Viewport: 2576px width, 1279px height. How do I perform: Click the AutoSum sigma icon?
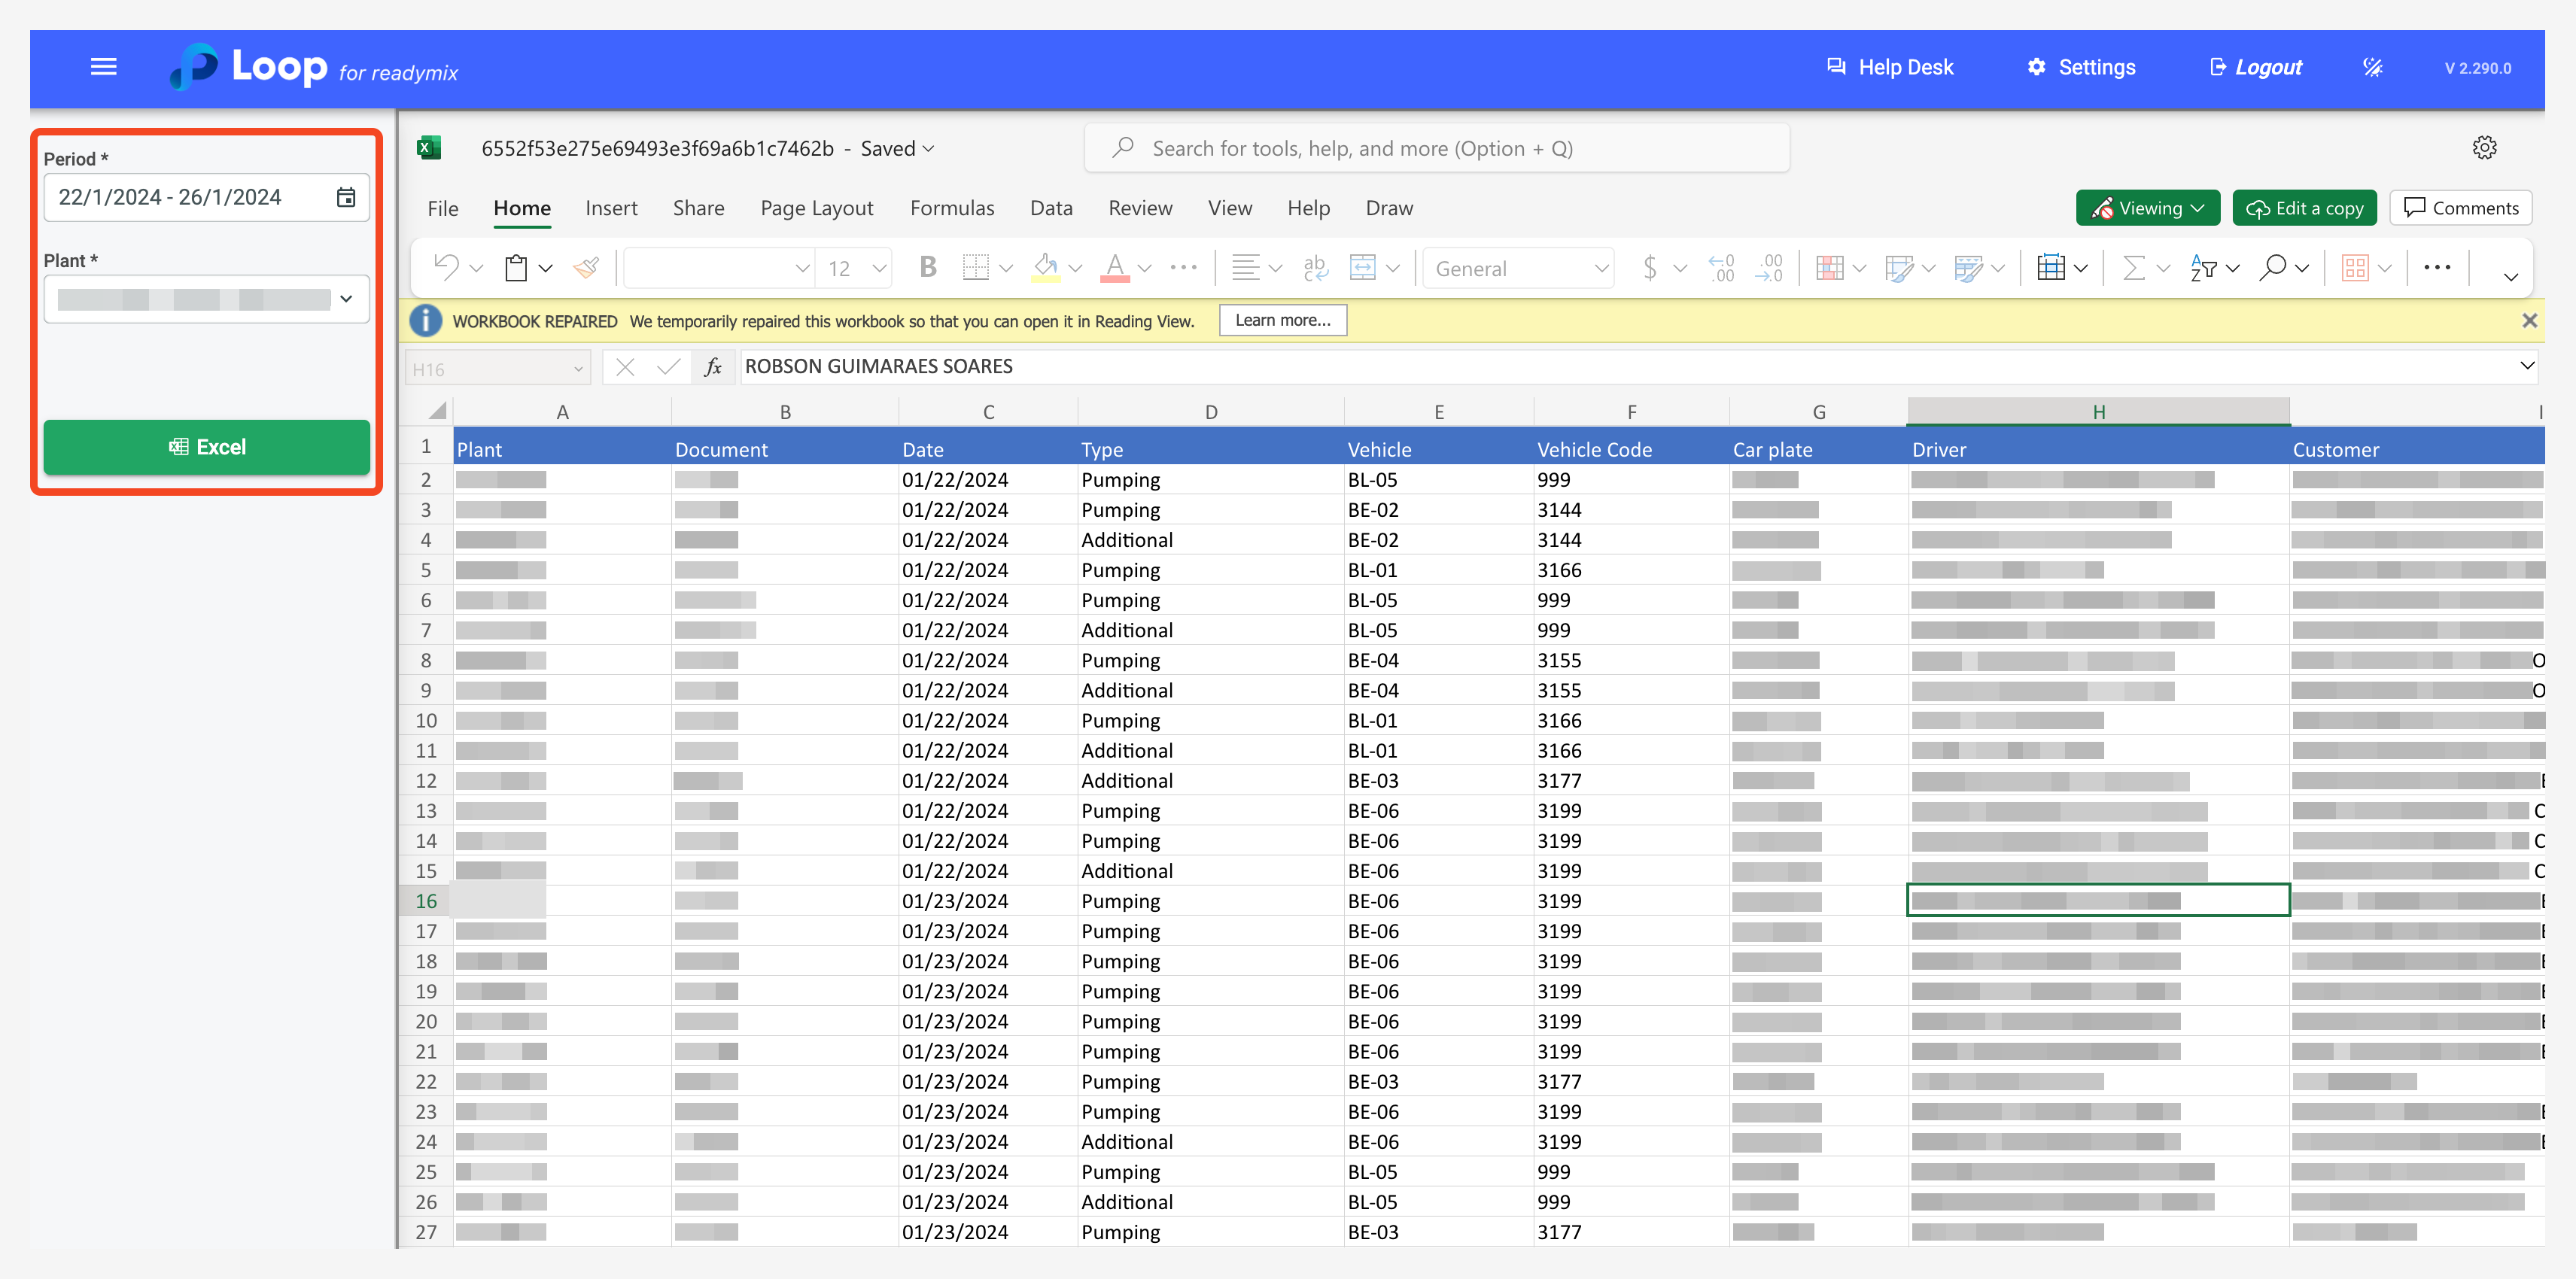point(2133,268)
